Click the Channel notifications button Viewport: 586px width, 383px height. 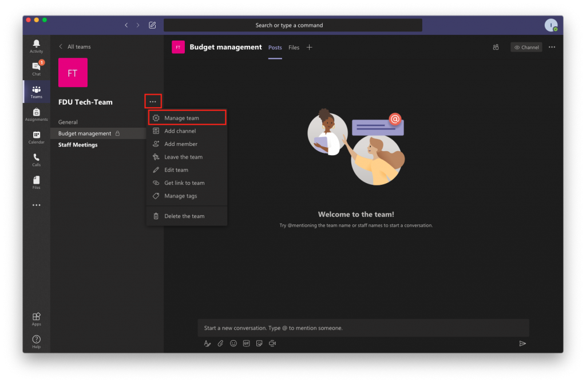(526, 47)
